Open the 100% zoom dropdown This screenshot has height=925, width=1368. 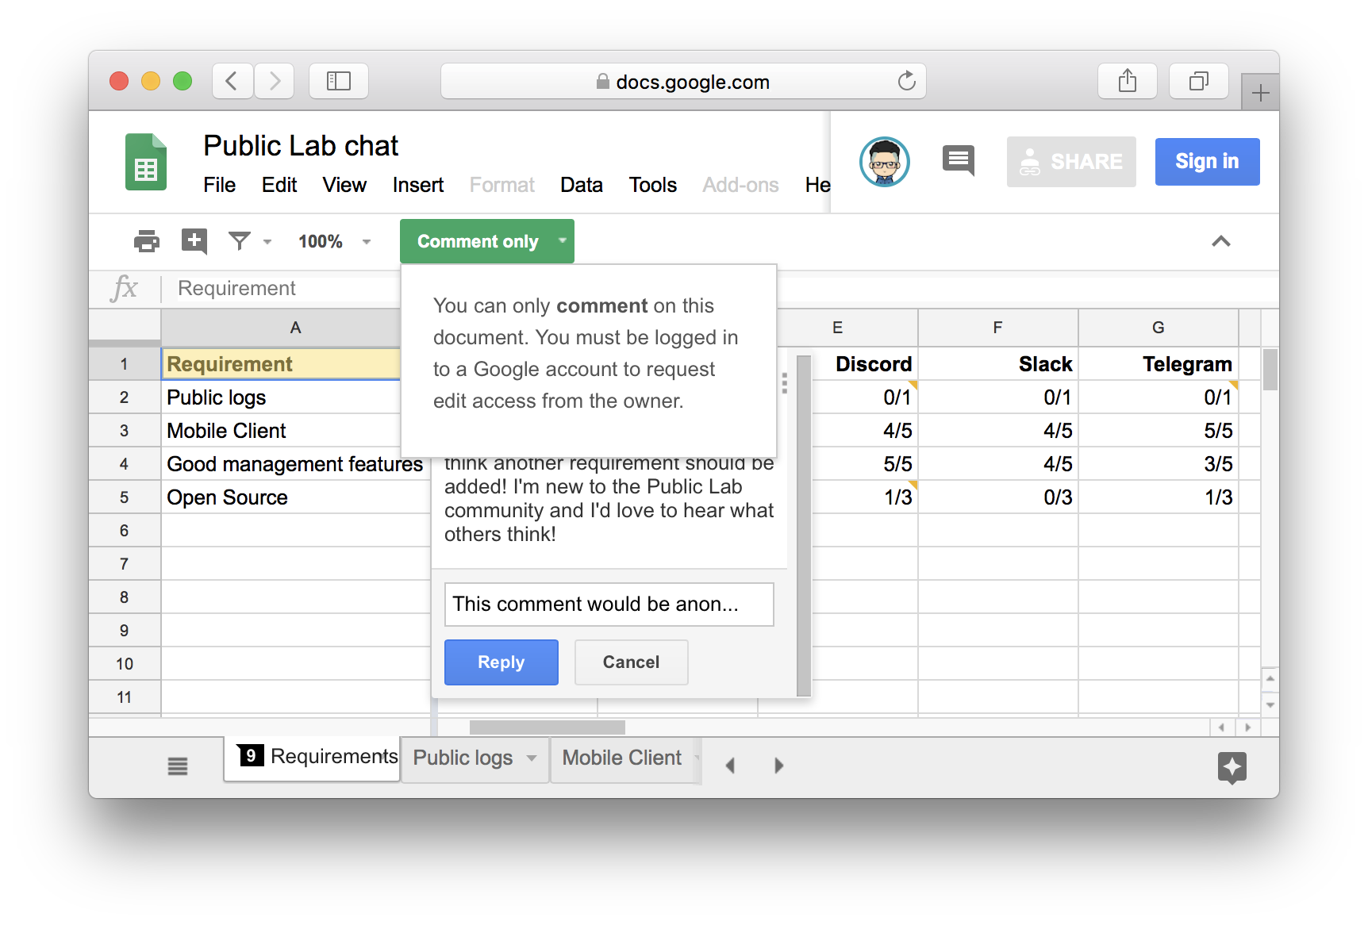334,241
